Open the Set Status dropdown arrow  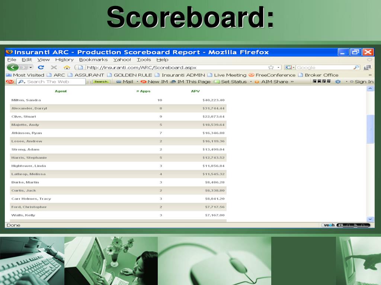click(x=251, y=82)
